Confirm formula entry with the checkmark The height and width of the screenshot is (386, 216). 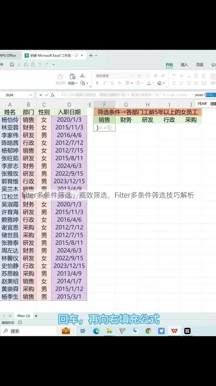pyautogui.click(x=46, y=95)
